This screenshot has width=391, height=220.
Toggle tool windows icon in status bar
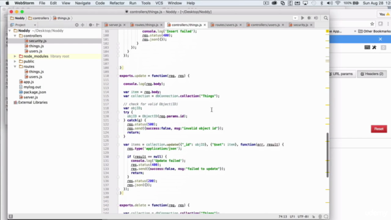(x=11, y=216)
